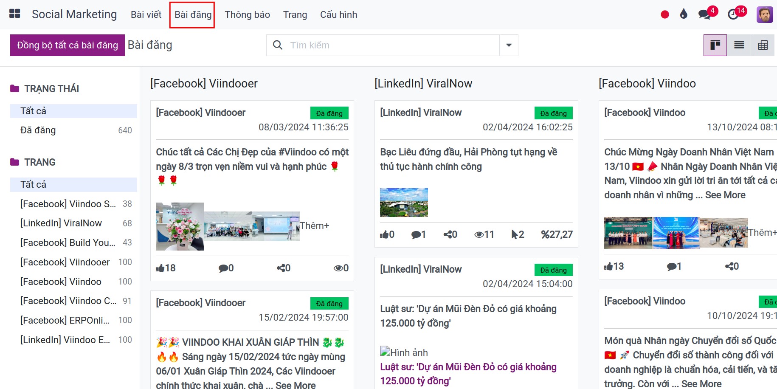
Task: Filter pages by [LinkedIn] ViralNow
Action: pos(61,223)
